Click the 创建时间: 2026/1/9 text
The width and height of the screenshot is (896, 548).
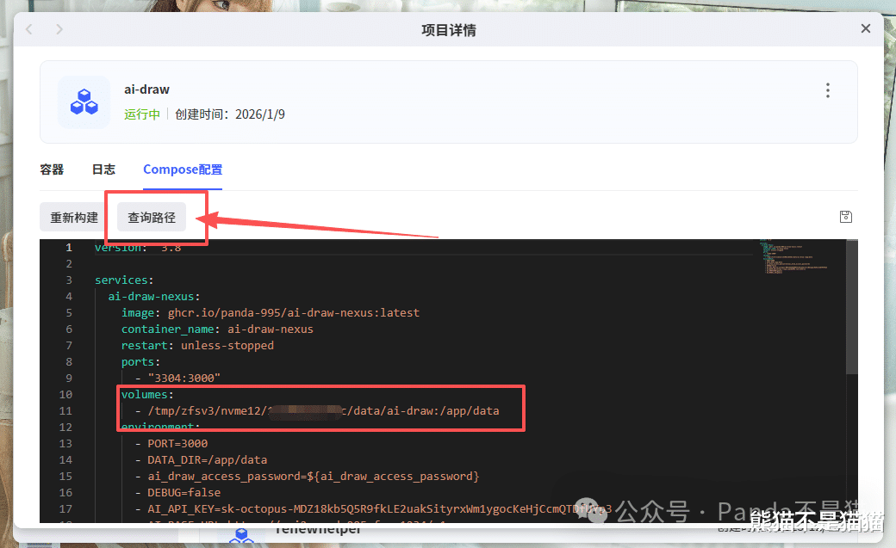pos(230,114)
